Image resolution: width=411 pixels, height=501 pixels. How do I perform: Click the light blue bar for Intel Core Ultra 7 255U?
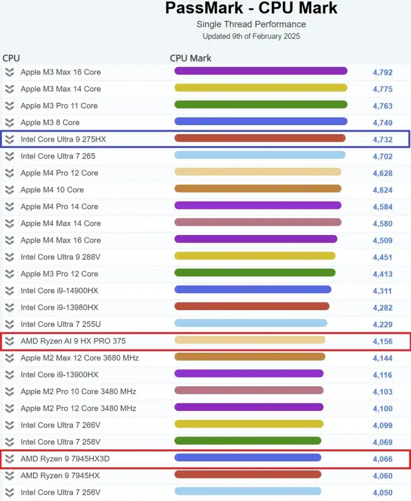point(251,323)
